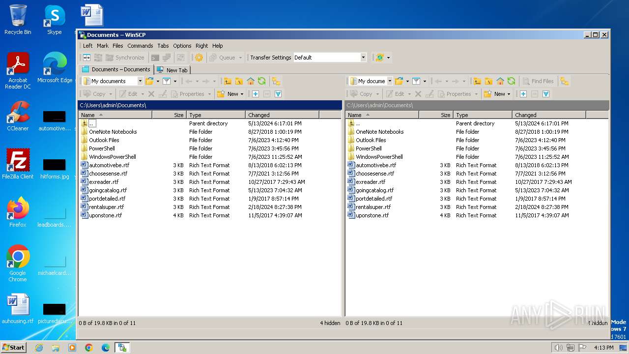The width and height of the screenshot is (629, 354).
Task: Select the Documents – Documents tab
Action: click(116, 69)
